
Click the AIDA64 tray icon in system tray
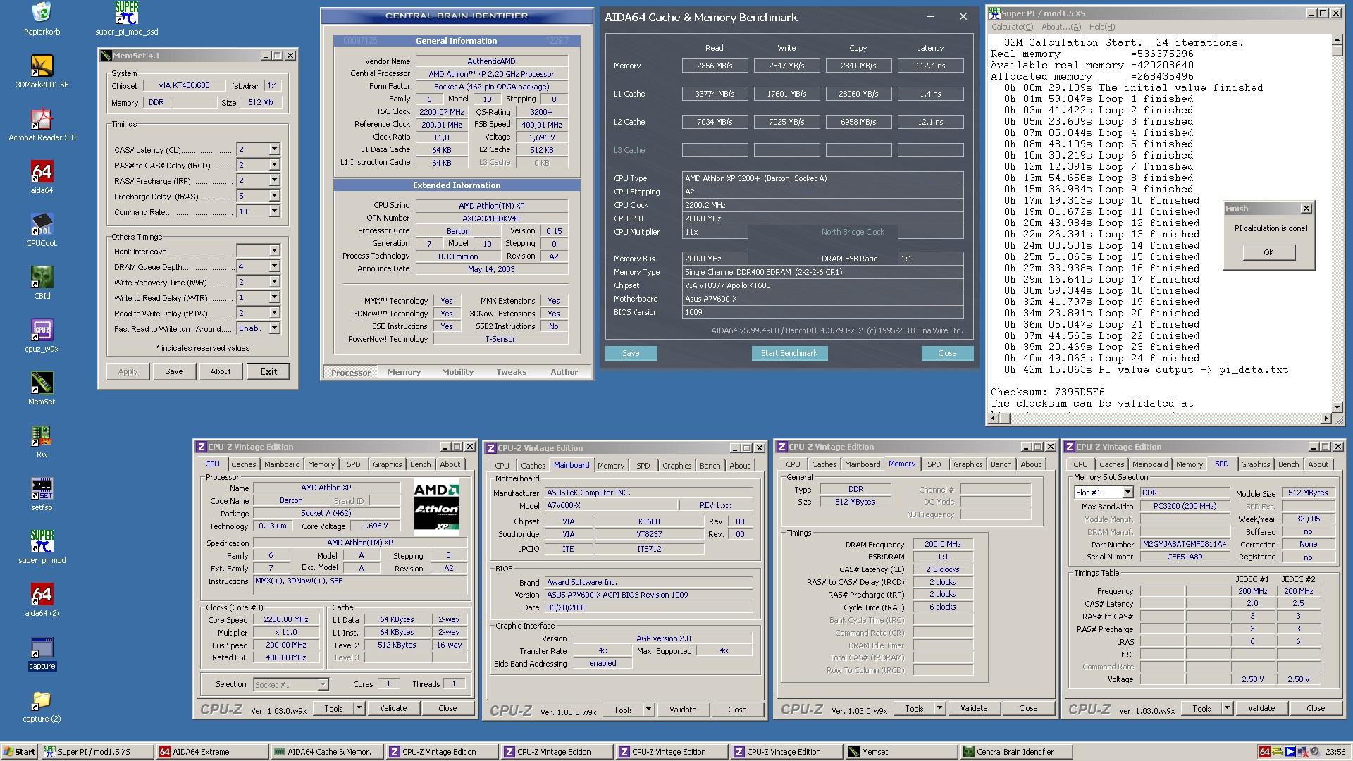[x=1264, y=752]
